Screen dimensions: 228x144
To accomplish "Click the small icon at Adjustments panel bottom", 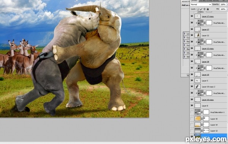I will pos(188,75).
